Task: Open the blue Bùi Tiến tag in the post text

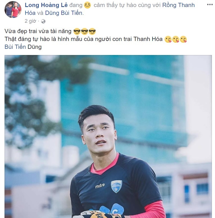Action: (x=15, y=47)
